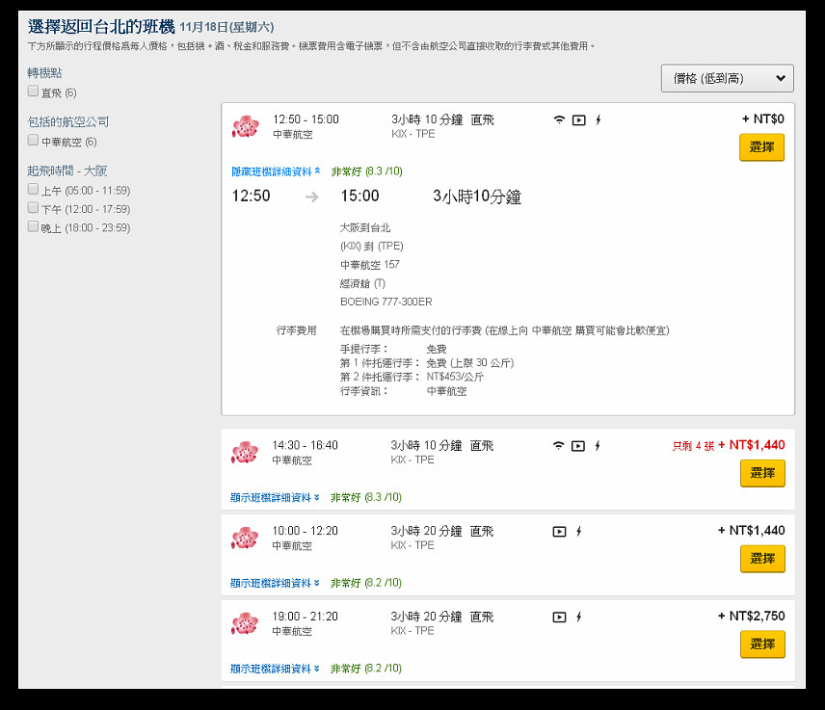
Task: Select the 12:50 flight with 選擇 button
Action: click(761, 147)
